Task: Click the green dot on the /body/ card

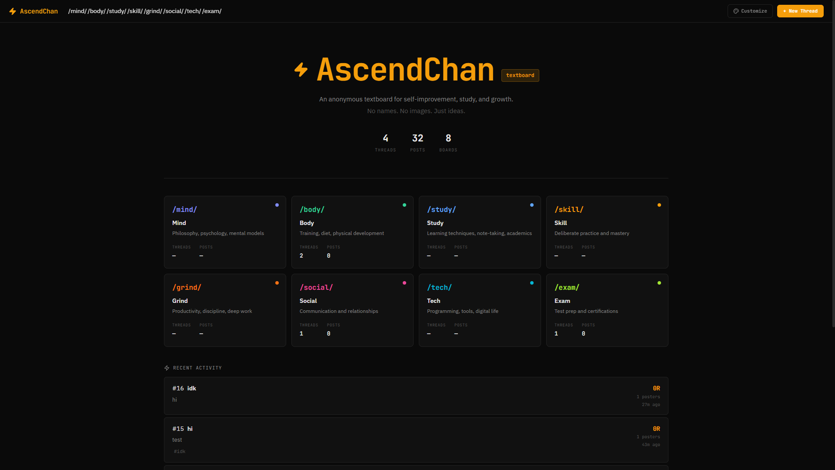Action: click(x=404, y=205)
